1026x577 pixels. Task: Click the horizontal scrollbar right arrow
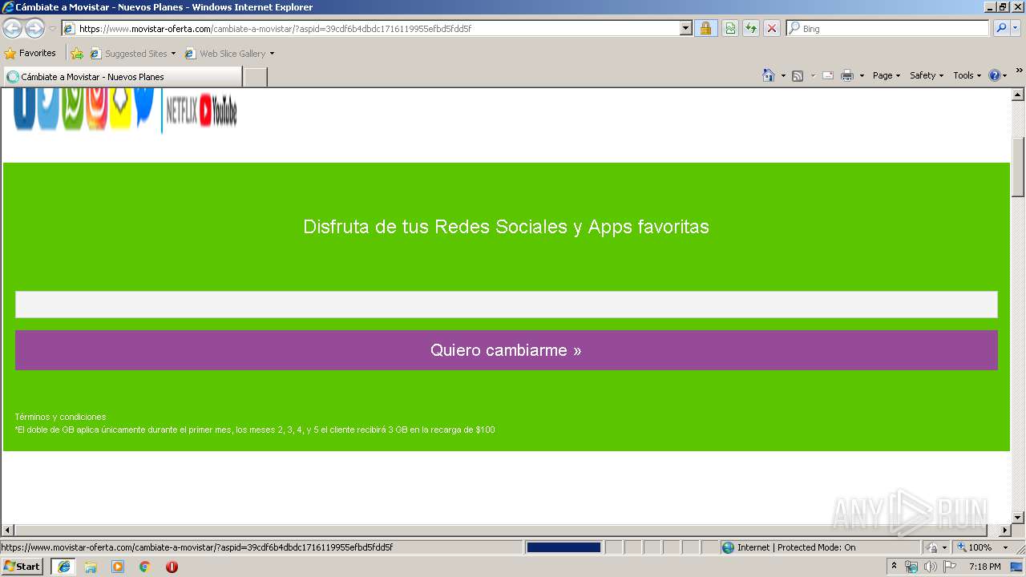click(x=1004, y=531)
